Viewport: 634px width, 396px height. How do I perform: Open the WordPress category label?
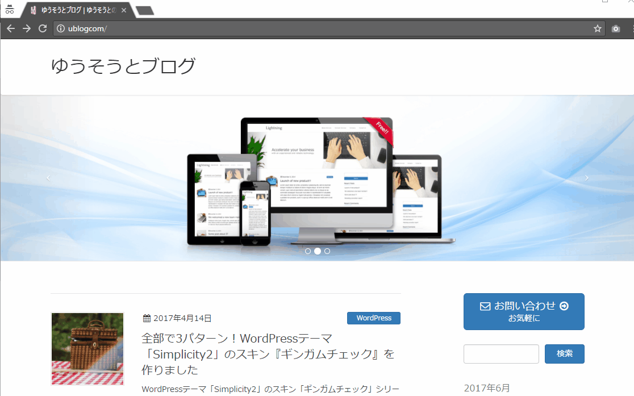[x=374, y=318]
